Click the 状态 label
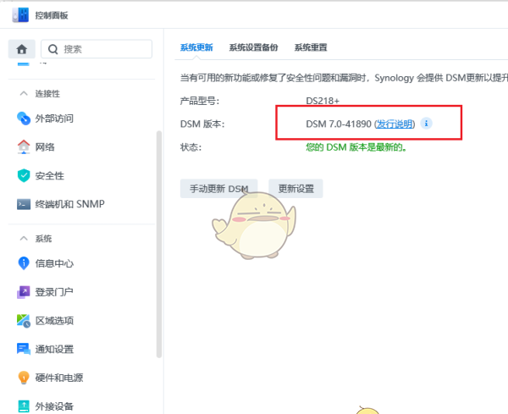 point(190,147)
